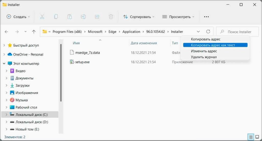Expand the Локальный диск (D:) node
Screen dimensions: 262x141
point(7,122)
